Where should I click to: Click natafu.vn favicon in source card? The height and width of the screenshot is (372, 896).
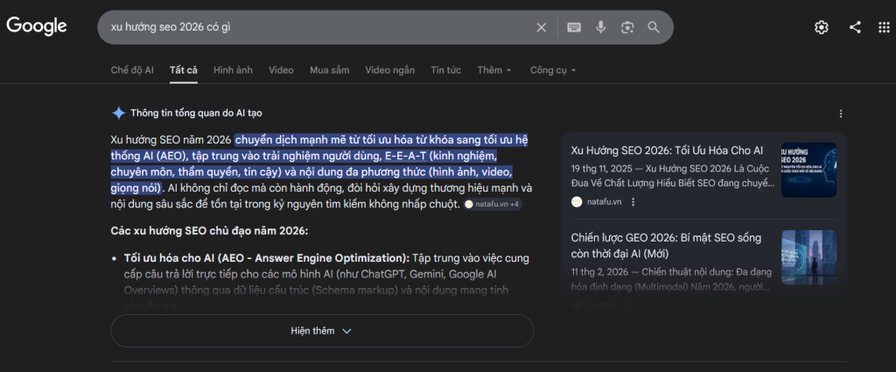click(577, 201)
